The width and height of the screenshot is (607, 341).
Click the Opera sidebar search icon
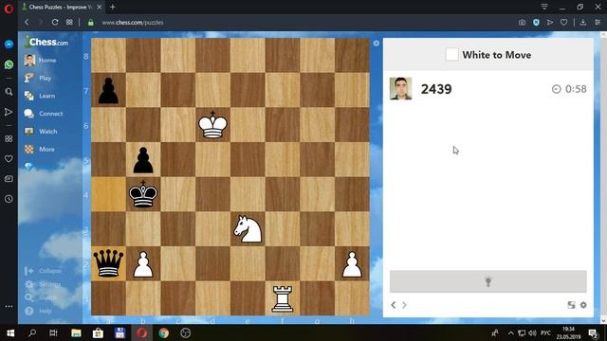point(9,92)
